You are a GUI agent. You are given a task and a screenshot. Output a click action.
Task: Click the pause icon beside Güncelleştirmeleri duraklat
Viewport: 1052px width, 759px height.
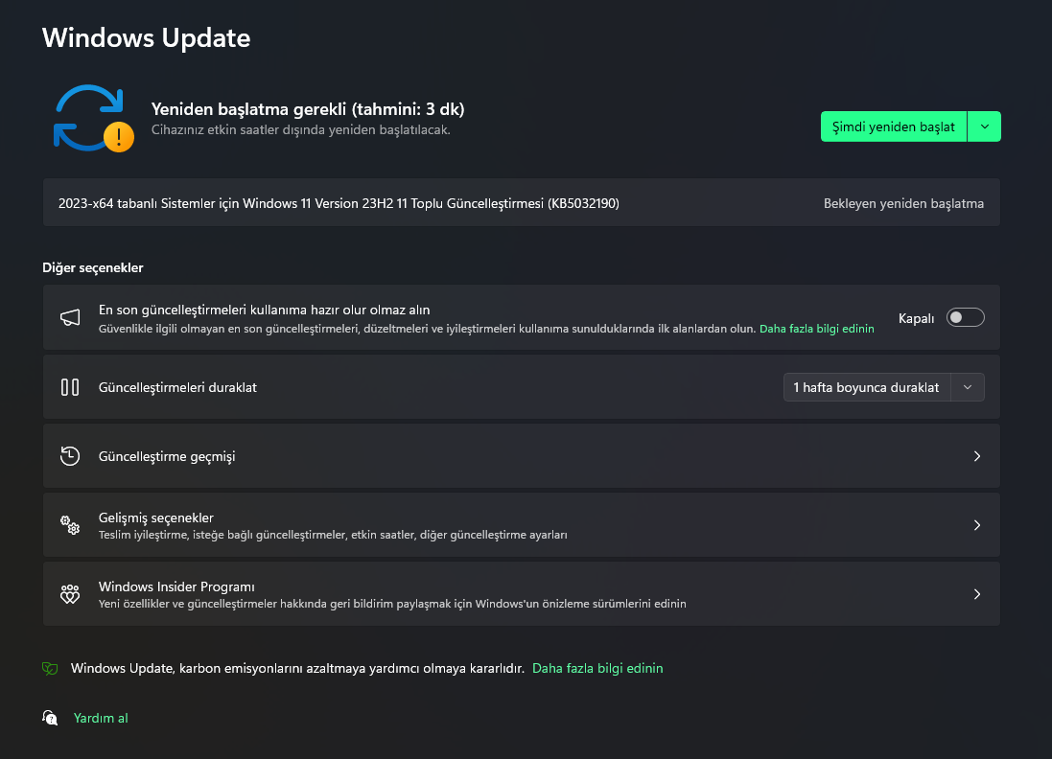(70, 387)
